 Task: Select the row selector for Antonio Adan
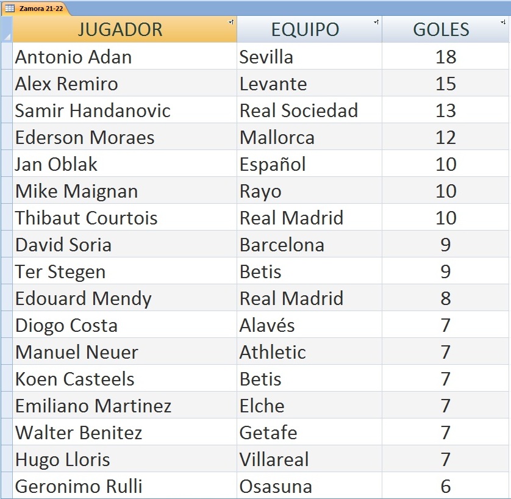[x=7, y=56]
